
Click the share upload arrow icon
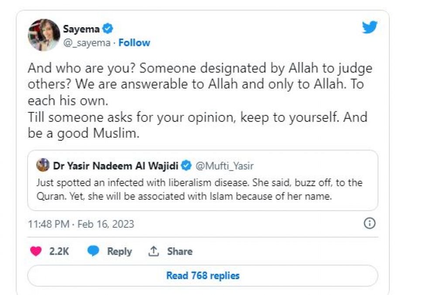coord(154,251)
